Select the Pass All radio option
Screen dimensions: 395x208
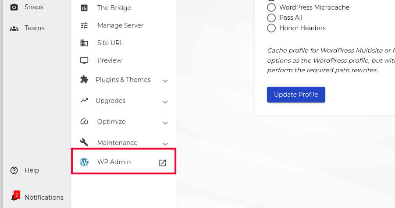(x=271, y=18)
